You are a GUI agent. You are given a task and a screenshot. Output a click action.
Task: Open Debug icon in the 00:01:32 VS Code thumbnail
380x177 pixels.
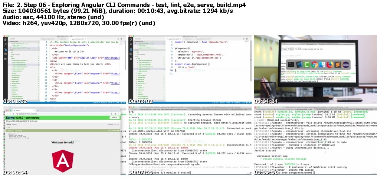5,54
